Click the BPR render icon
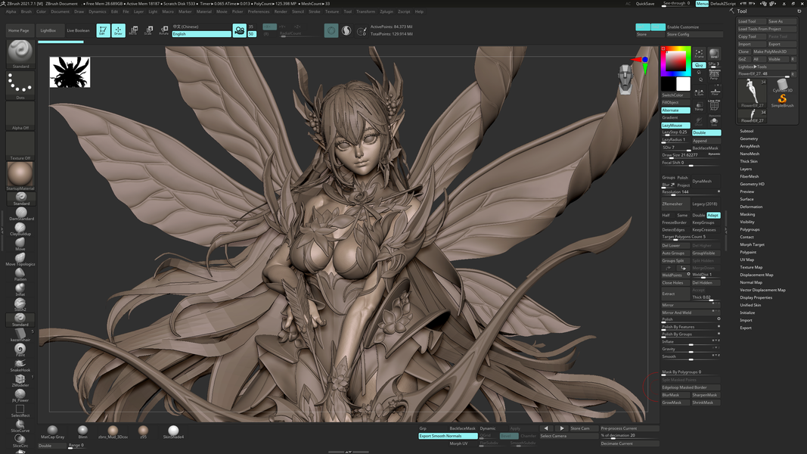Screen dimensions: 807x454 714,54
